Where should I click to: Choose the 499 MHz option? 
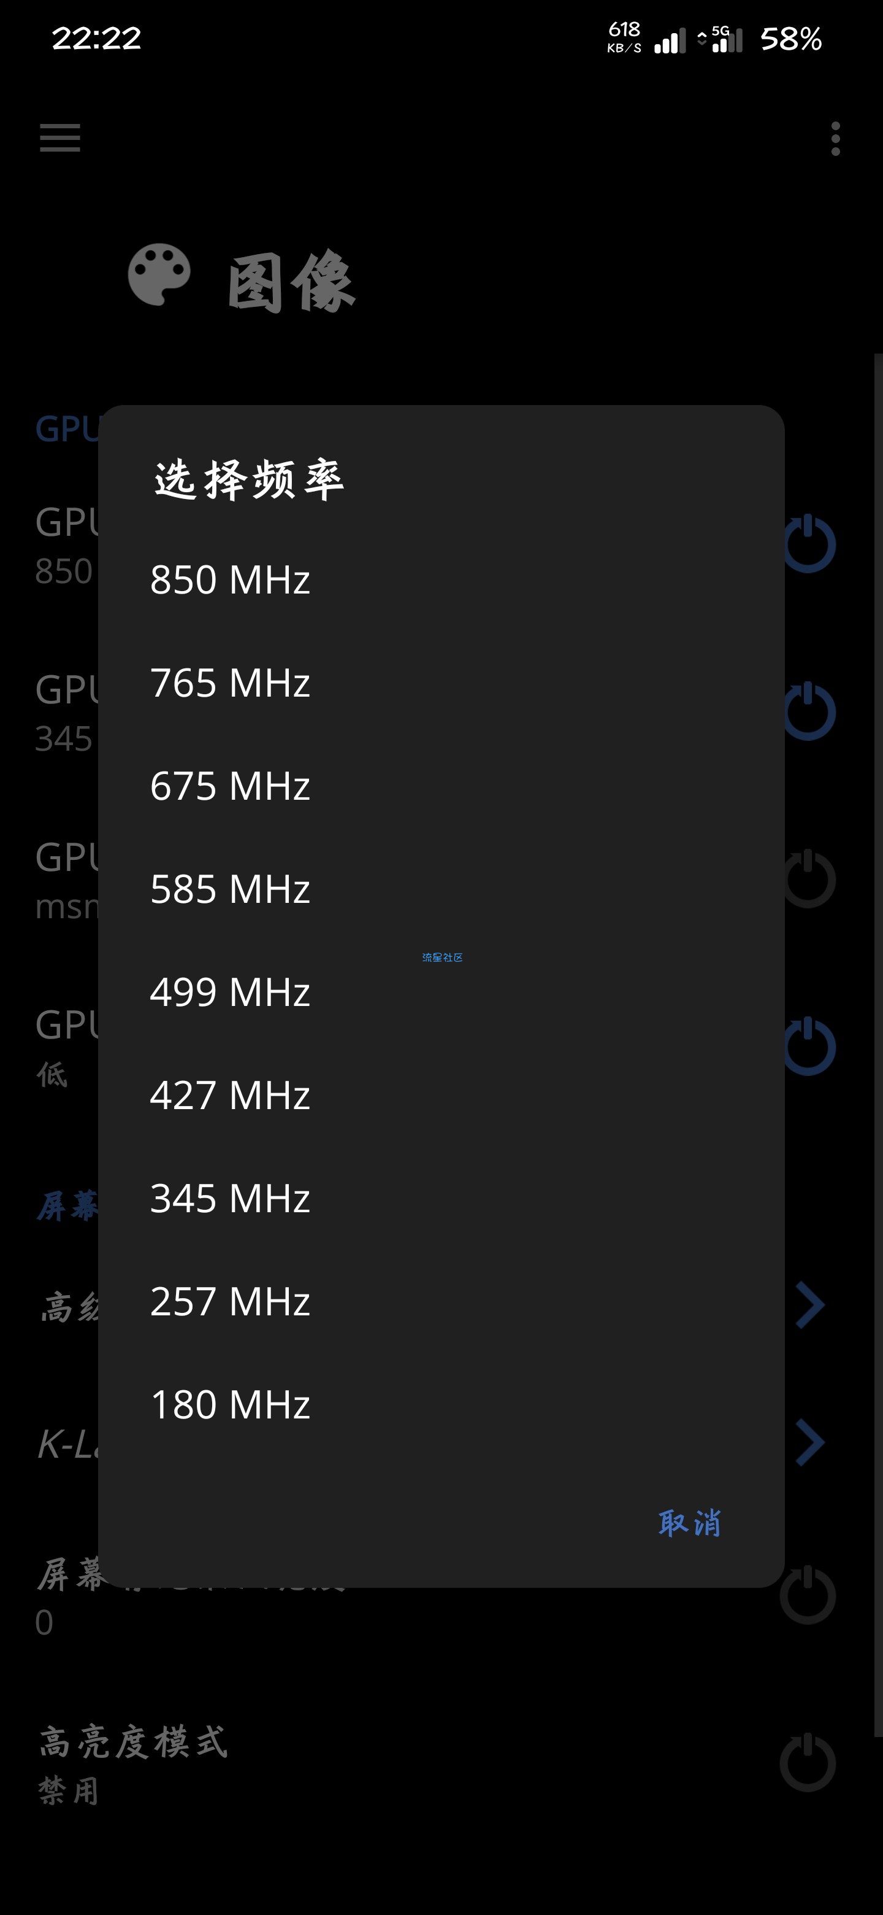230,992
